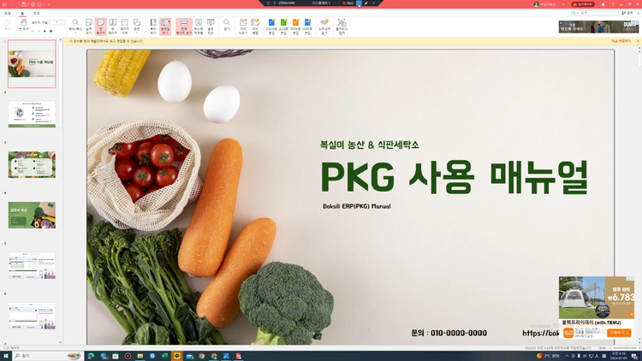Viewport: 642px width, 361px height.
Task: Click the edit-now link in yellow bar
Action: (621, 41)
